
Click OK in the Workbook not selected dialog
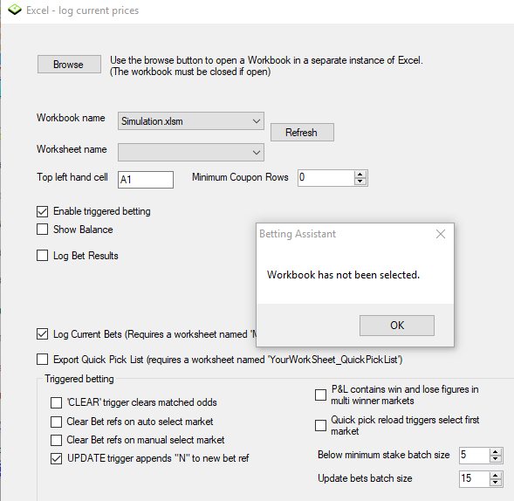tap(397, 326)
